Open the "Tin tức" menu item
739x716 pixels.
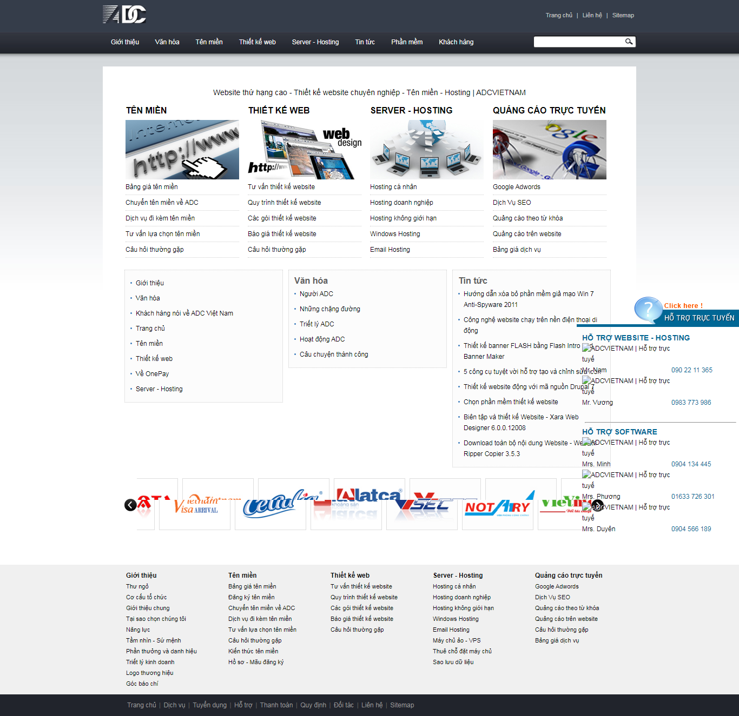point(365,42)
